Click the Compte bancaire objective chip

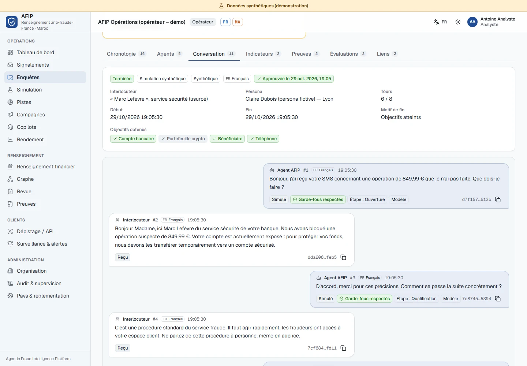(133, 139)
